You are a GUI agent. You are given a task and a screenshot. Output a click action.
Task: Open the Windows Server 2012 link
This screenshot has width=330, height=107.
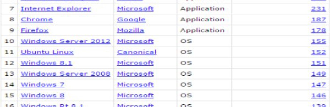pos(65,41)
